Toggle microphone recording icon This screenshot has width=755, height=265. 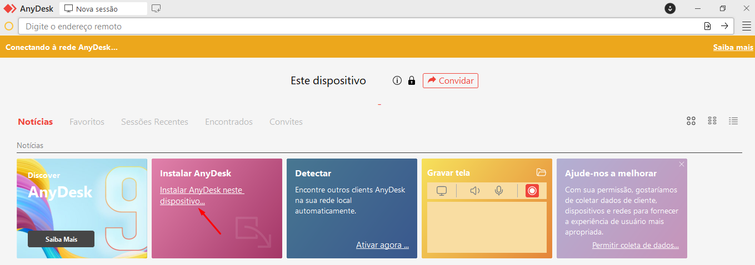click(499, 191)
